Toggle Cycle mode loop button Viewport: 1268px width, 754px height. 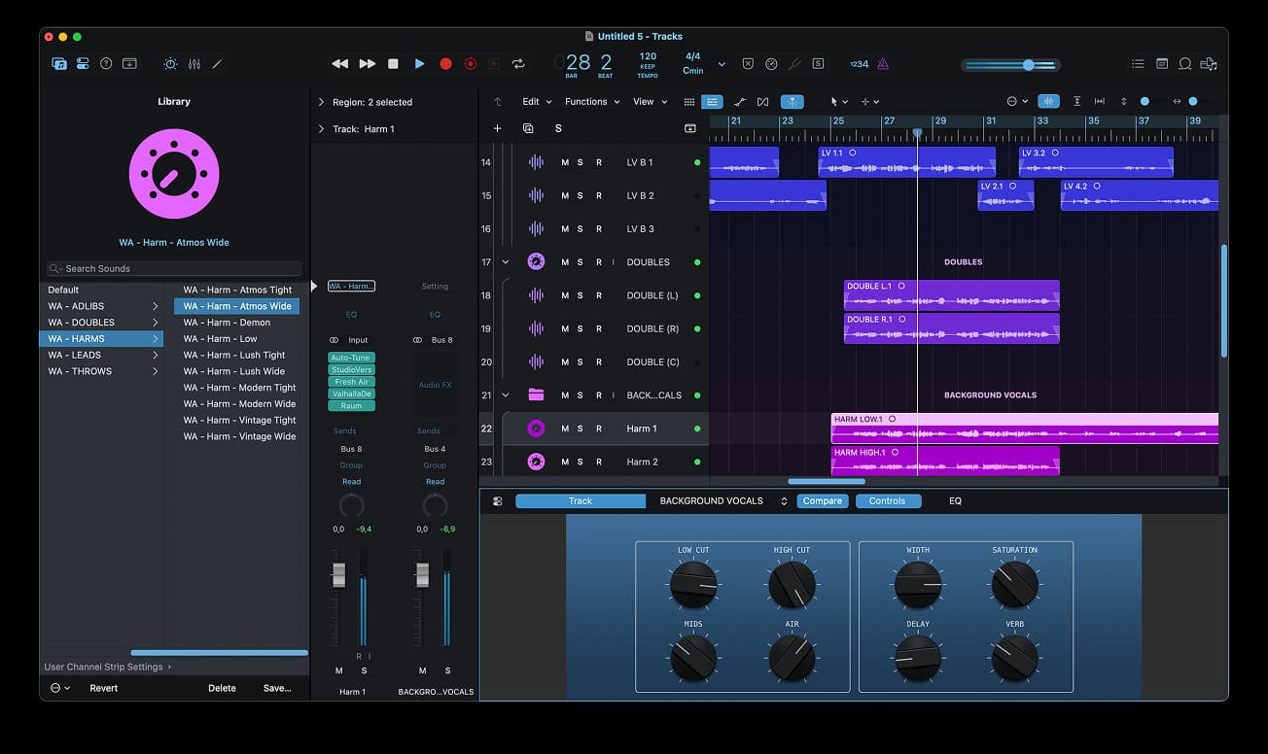(518, 64)
